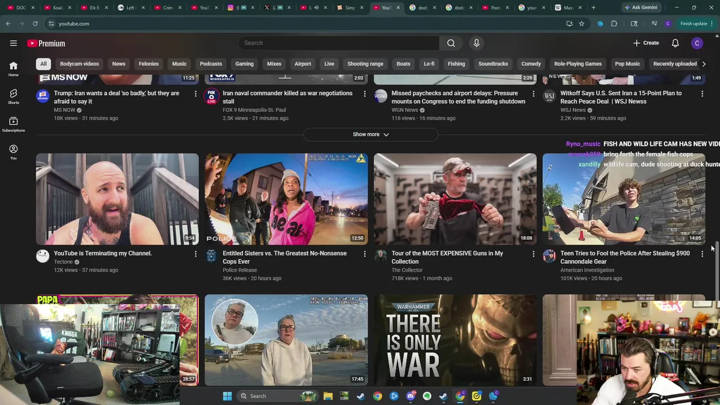Open Shorts in the sidebar
This screenshot has width=720, height=405.
click(x=13, y=96)
